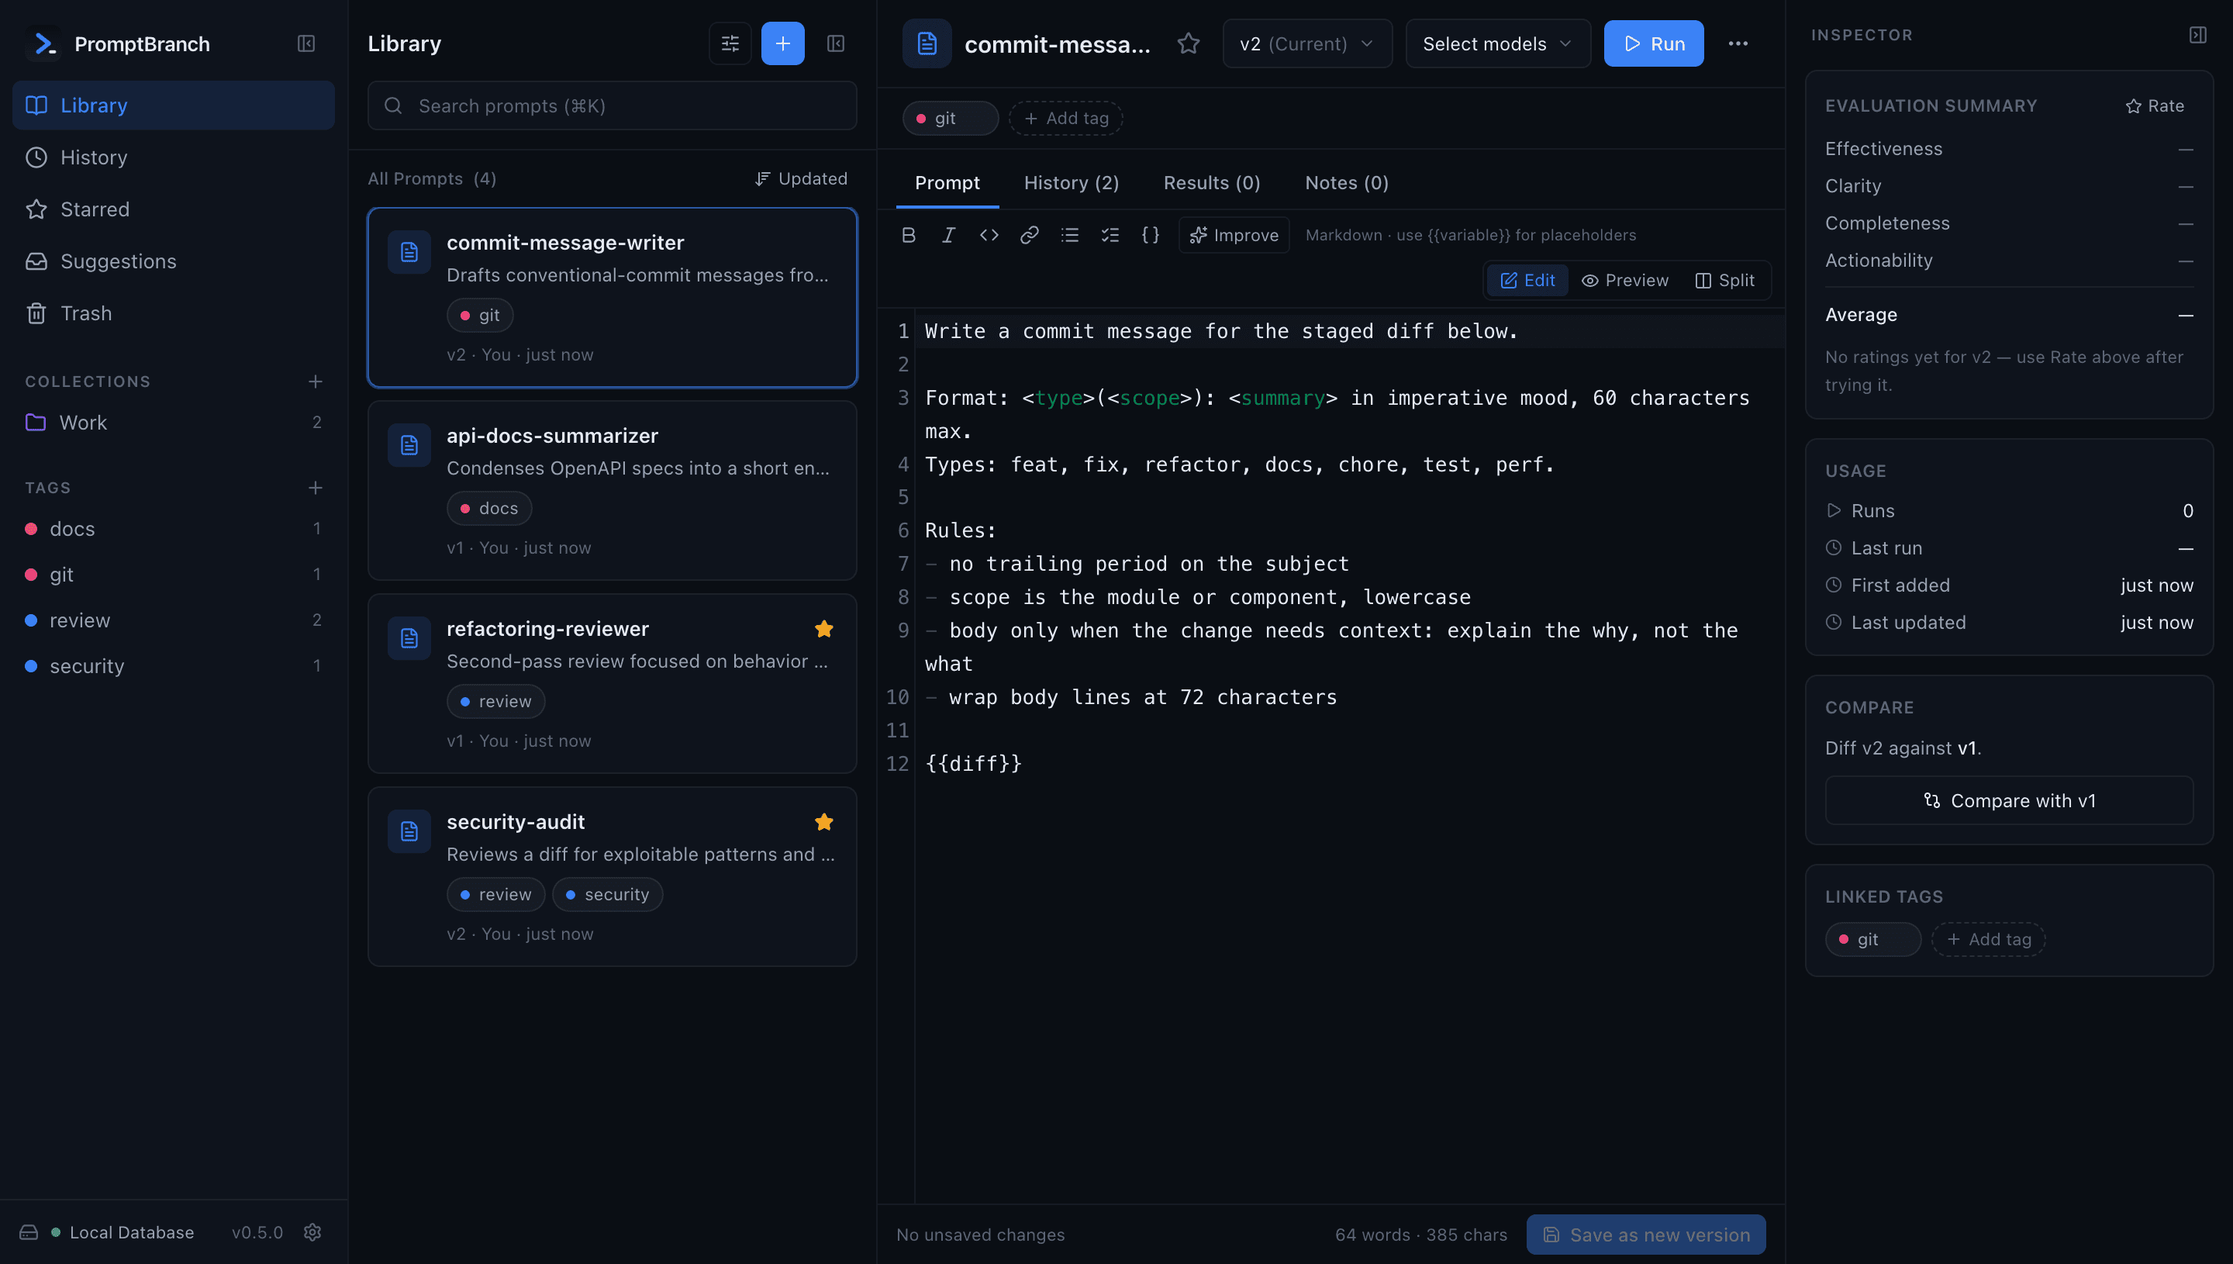Add a new collection
2233x1264 pixels.
click(315, 381)
